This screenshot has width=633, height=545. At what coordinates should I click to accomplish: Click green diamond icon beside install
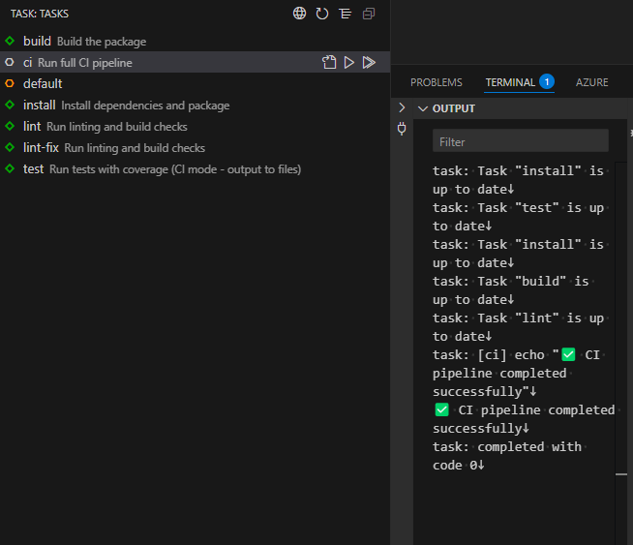pos(10,105)
